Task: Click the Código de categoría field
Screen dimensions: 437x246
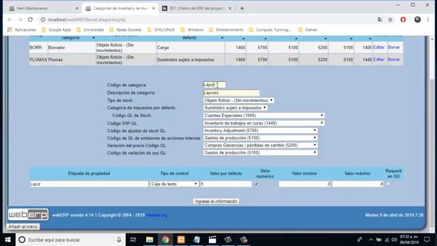Action: (x=214, y=85)
